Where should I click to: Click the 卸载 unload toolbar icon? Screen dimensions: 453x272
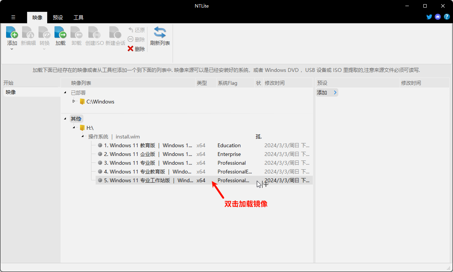pos(77,32)
